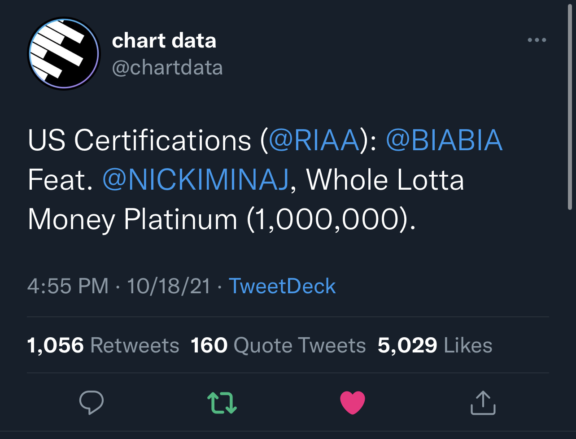The width and height of the screenshot is (576, 439).
Task: Reply to the tweet via speech bubble
Action: [92, 402]
